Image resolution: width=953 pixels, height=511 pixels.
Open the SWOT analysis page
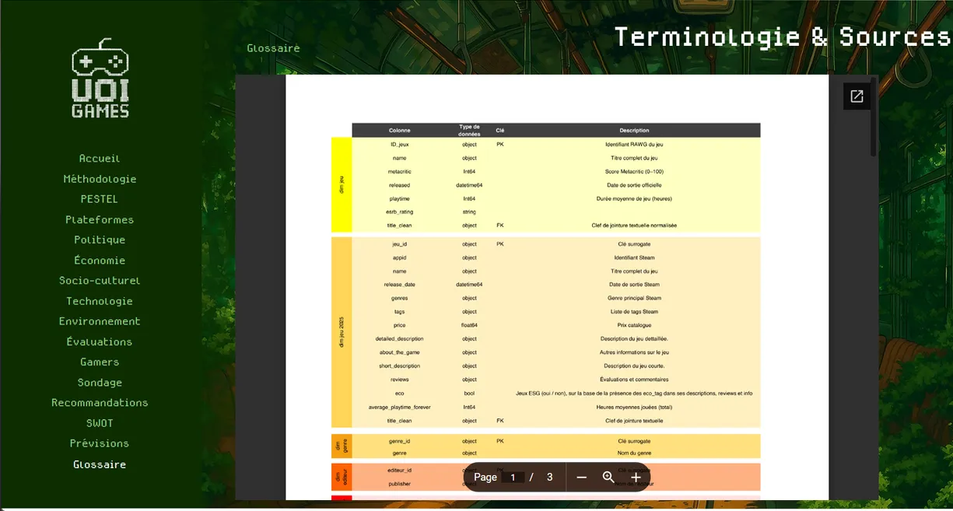click(x=100, y=423)
